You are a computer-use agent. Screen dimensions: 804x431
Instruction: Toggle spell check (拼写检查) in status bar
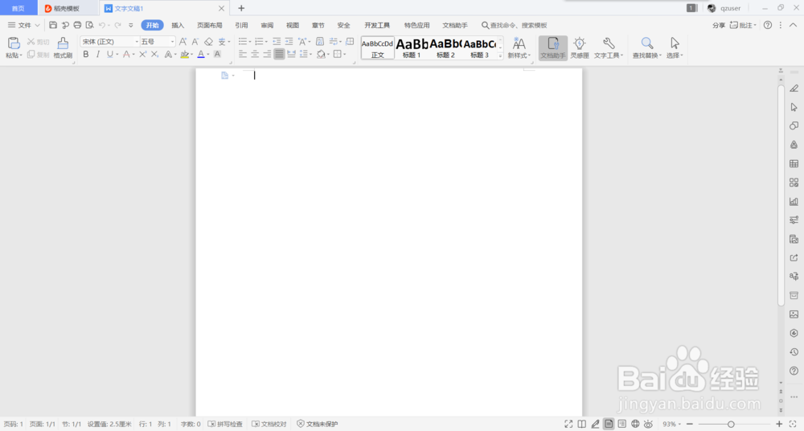pos(225,424)
